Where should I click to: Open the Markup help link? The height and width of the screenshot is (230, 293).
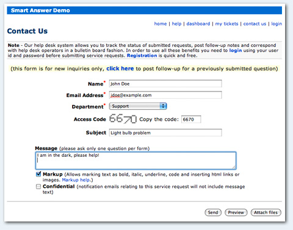click(x=76, y=180)
